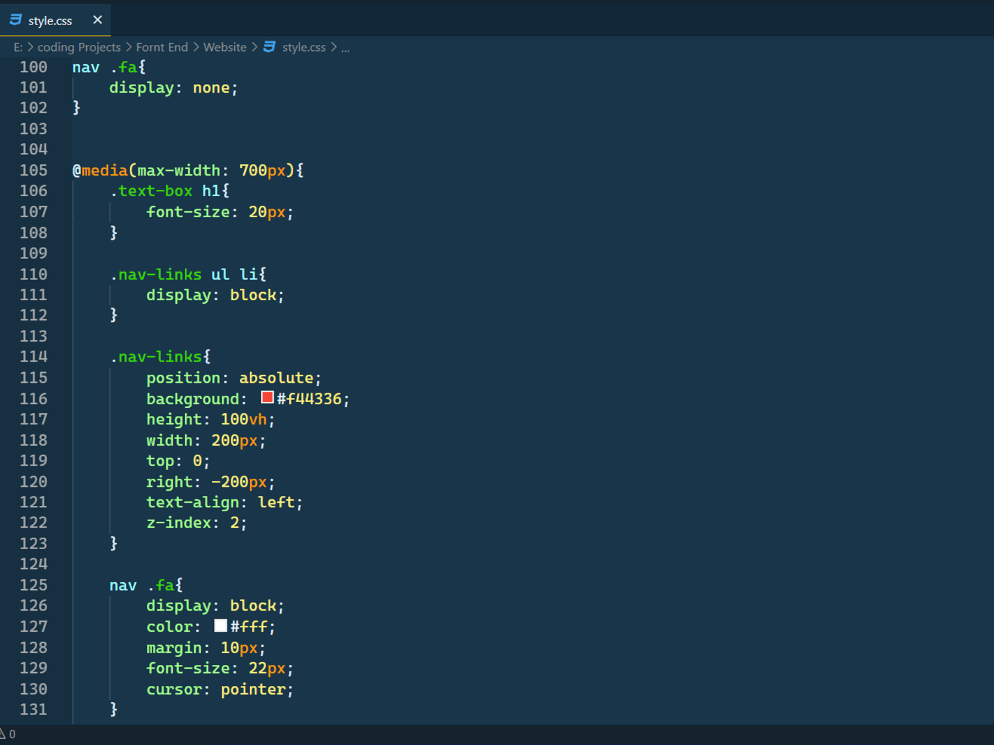Click the CSS file icon in style.css tab
Screen dimensions: 994x745
tap(16, 20)
